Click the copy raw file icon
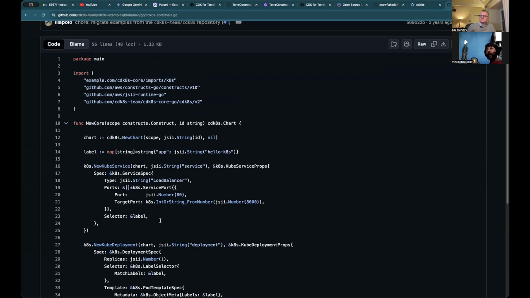Image resolution: width=530 pixels, height=298 pixels. 434,44
